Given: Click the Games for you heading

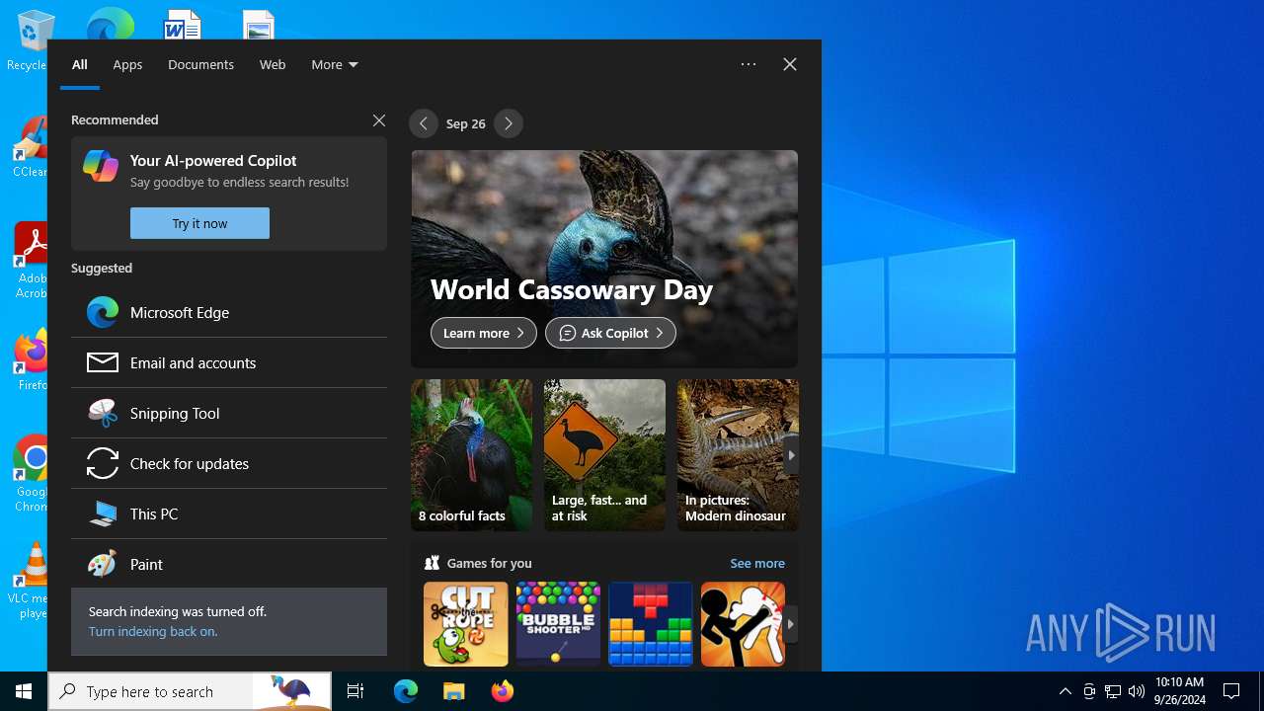Looking at the screenshot, I should (x=489, y=563).
